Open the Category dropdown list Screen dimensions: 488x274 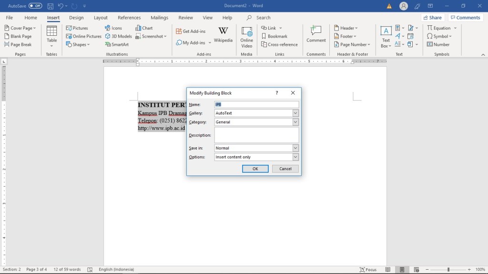click(295, 122)
